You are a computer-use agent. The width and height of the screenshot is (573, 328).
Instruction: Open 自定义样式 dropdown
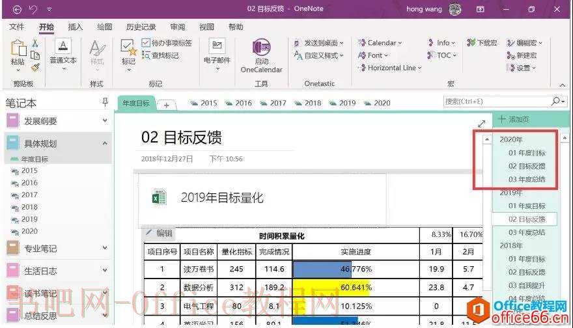318,55
